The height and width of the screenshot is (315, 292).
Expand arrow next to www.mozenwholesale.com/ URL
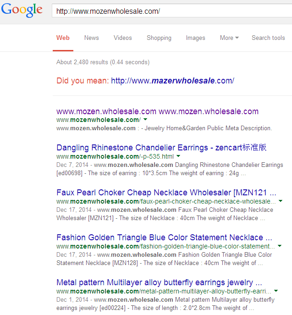coord(146,119)
